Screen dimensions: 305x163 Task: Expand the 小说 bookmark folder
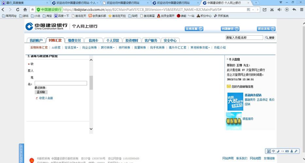(35, 16)
